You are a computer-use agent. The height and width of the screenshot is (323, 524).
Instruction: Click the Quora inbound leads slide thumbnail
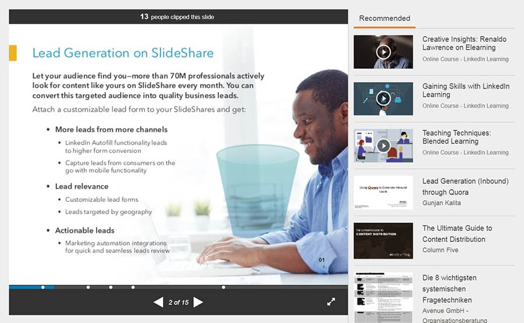383,193
